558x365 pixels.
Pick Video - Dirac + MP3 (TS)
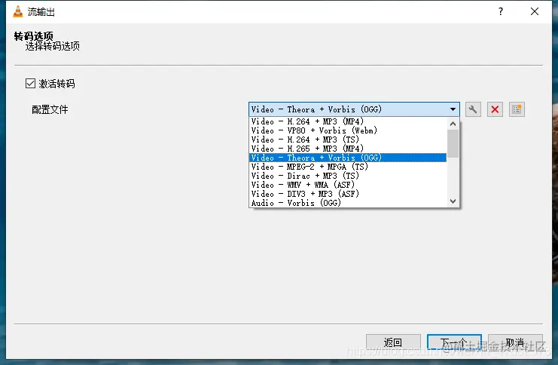point(348,176)
